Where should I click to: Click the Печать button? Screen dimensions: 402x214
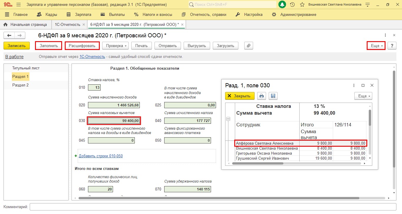click(142, 46)
